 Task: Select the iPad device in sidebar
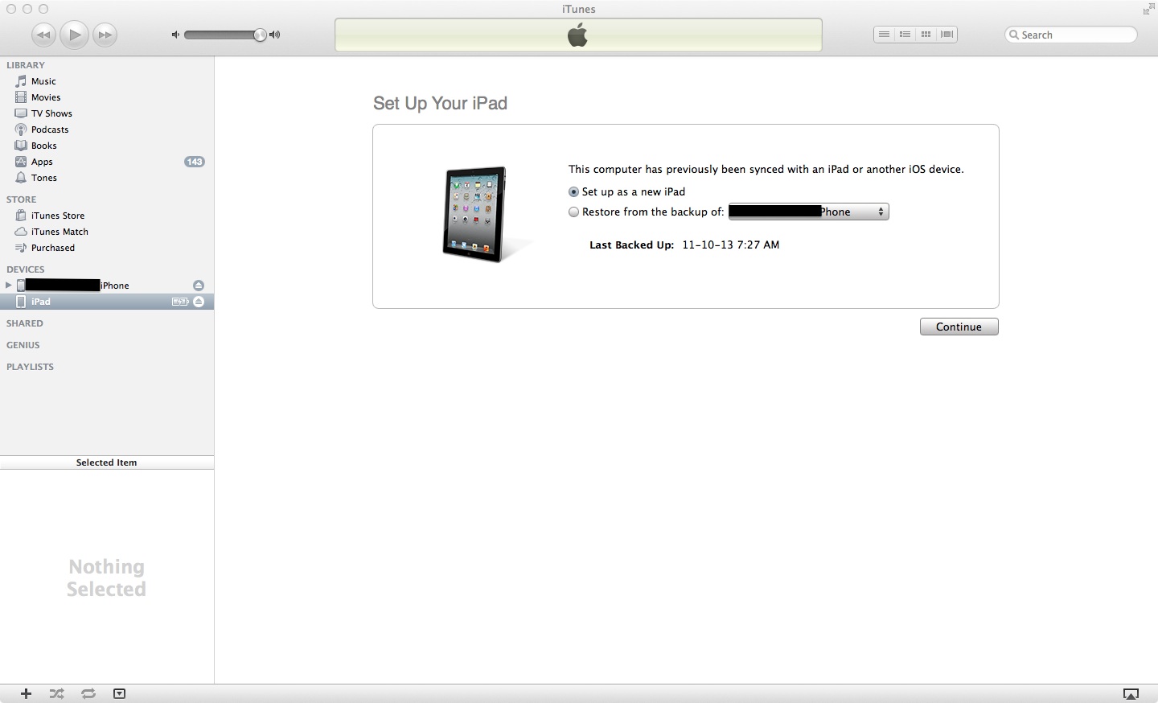(x=107, y=302)
